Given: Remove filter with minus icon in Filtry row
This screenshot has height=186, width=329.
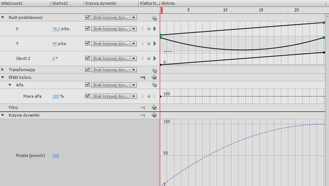Looking at the screenshot, I should [143, 108].
